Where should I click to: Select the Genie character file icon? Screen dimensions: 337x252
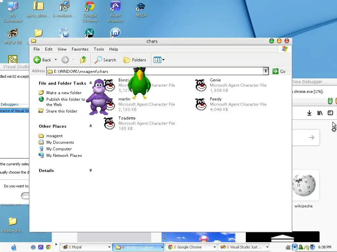[x=201, y=85]
